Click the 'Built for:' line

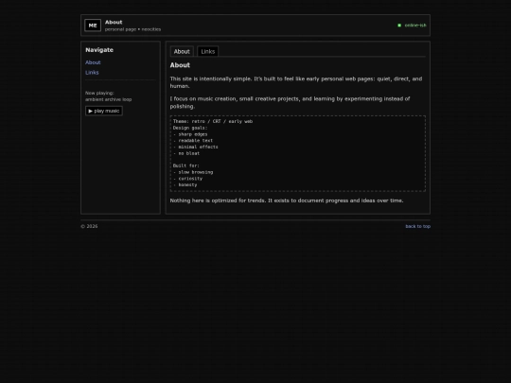(x=186, y=165)
